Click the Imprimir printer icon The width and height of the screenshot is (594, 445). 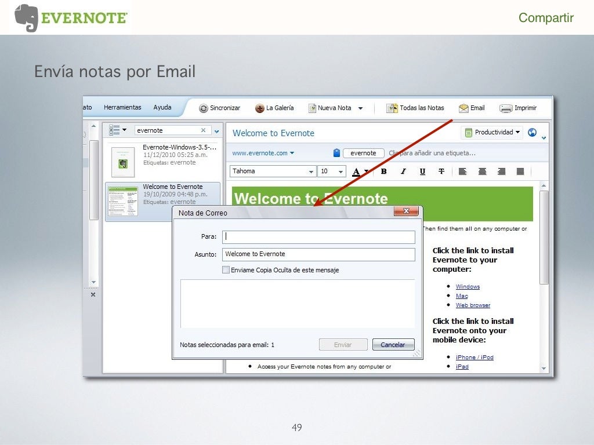[x=506, y=108]
